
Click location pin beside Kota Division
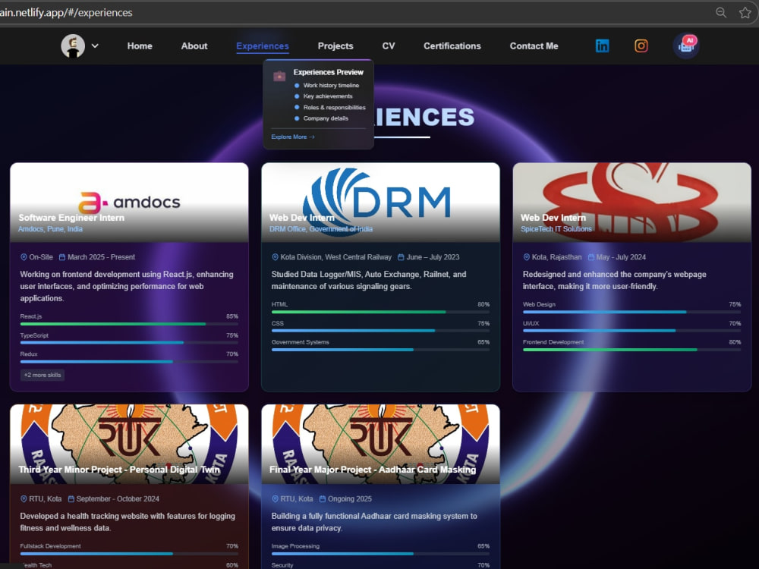point(275,257)
